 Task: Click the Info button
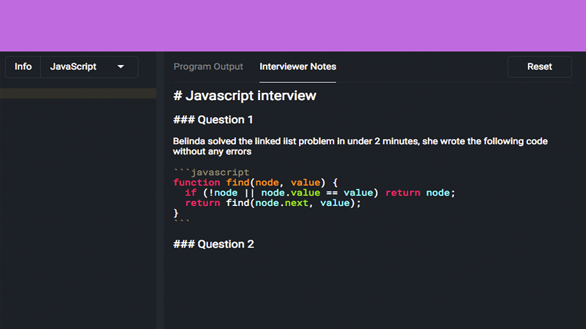tap(23, 66)
